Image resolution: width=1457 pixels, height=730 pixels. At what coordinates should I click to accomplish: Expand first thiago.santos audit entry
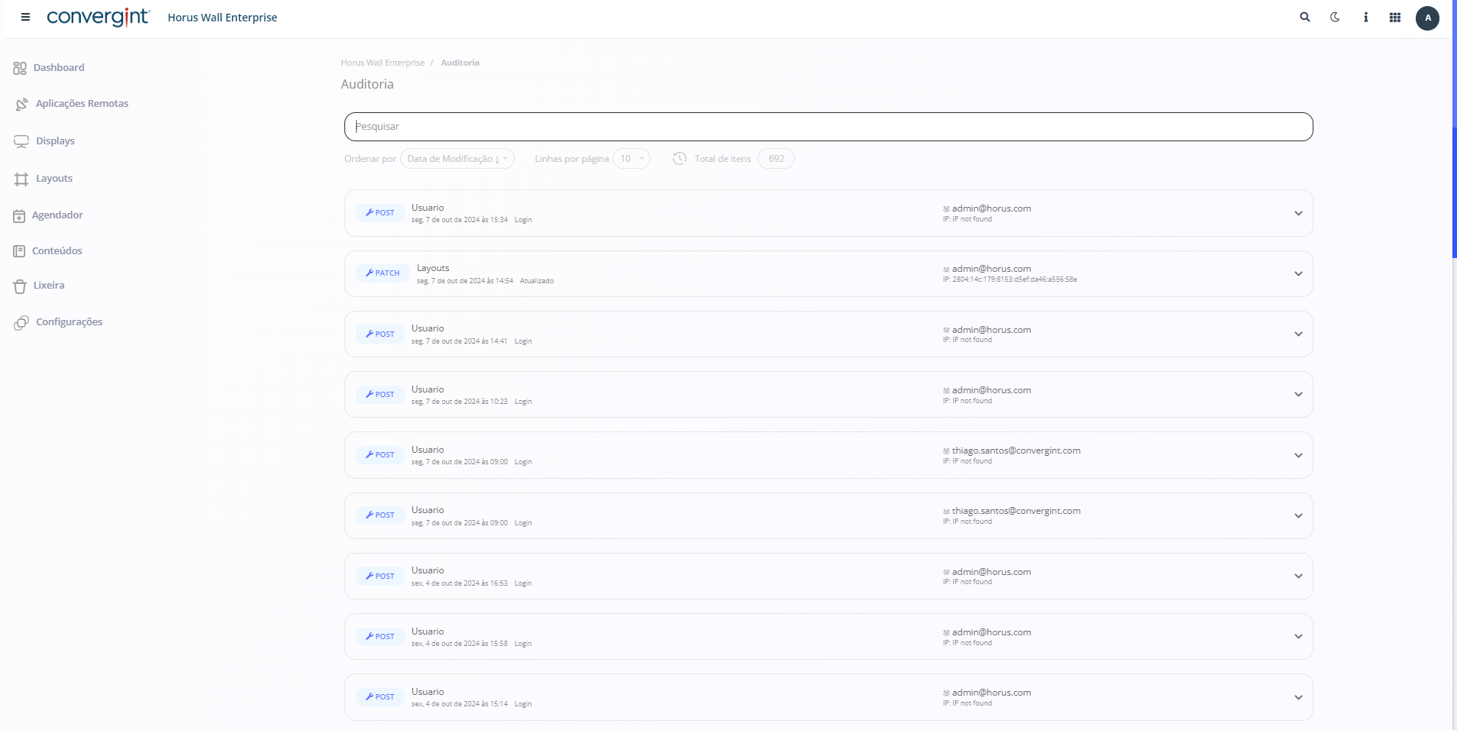[1298, 455]
